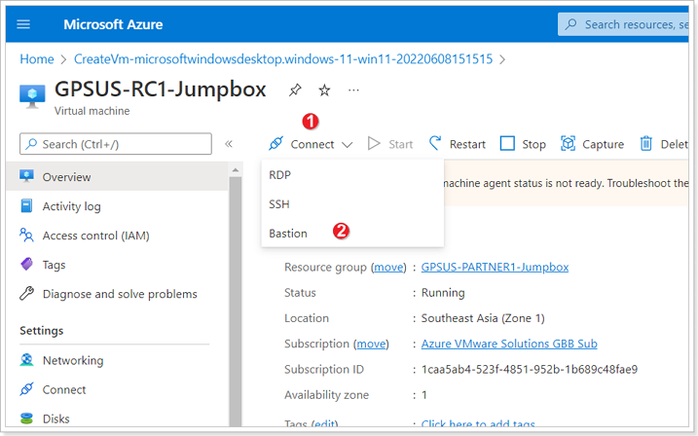
Task: Click the Restart circular arrow icon
Action: point(435,143)
